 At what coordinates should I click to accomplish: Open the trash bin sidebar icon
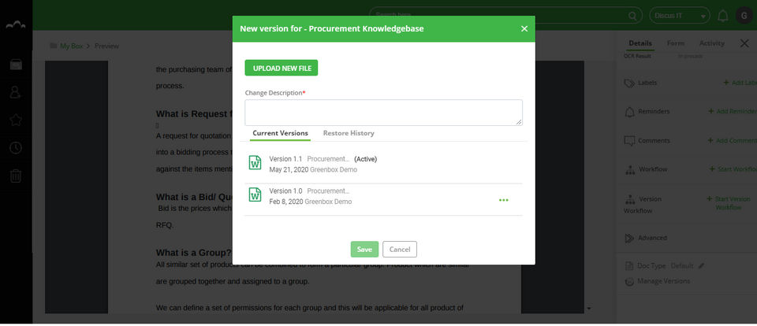click(16, 176)
